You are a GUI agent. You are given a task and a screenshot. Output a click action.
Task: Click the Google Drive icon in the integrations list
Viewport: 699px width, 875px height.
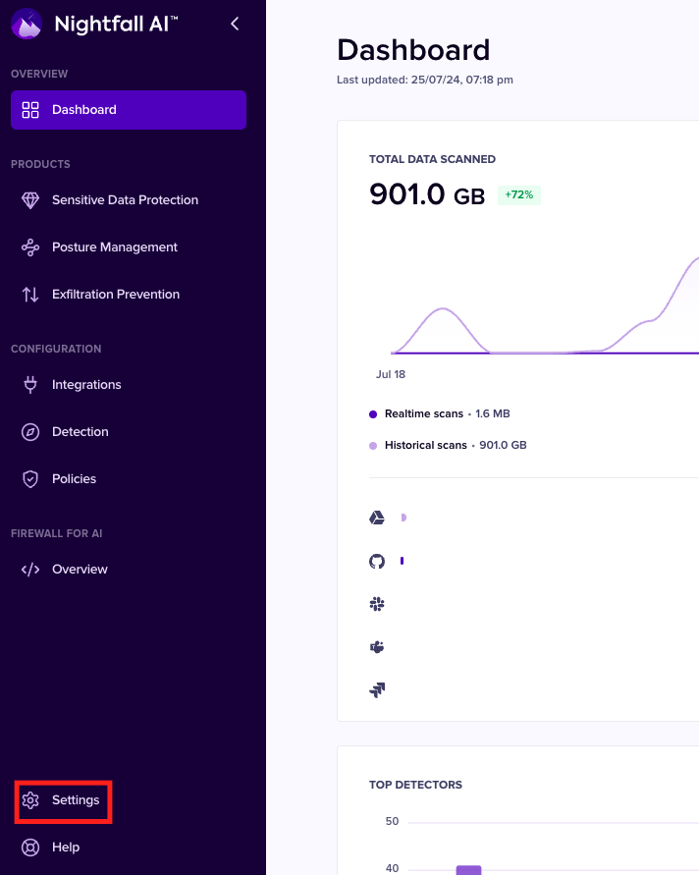[x=376, y=518]
